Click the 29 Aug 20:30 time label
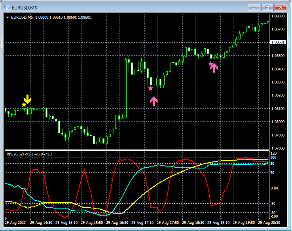This screenshot has height=231, width=292. 269,223
